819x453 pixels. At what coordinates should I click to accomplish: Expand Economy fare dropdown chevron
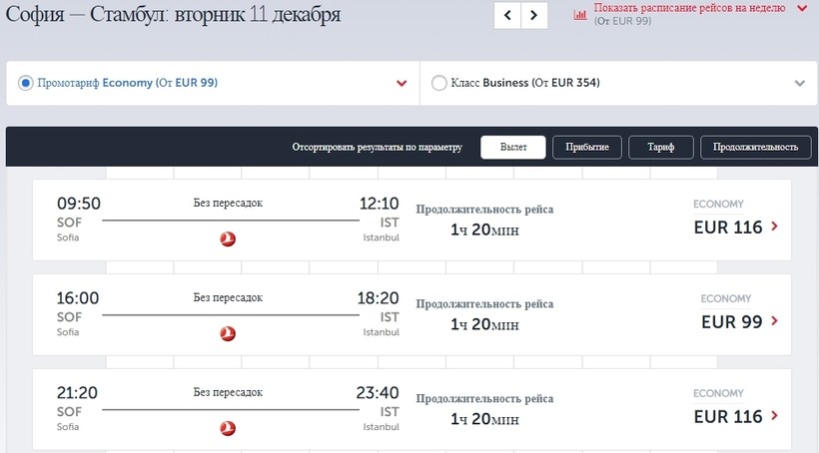tap(402, 84)
